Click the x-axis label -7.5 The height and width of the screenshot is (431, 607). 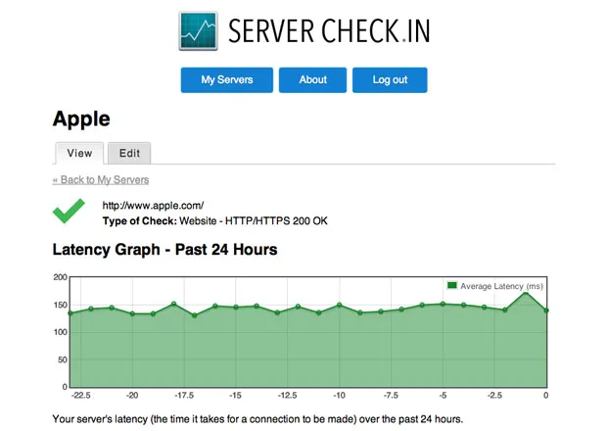pyautogui.click(x=391, y=396)
